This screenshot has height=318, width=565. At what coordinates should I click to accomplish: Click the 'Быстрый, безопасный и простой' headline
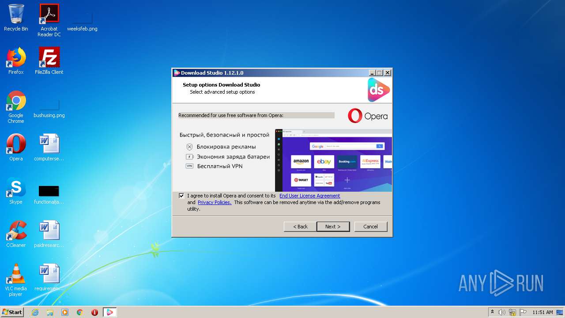point(224,135)
